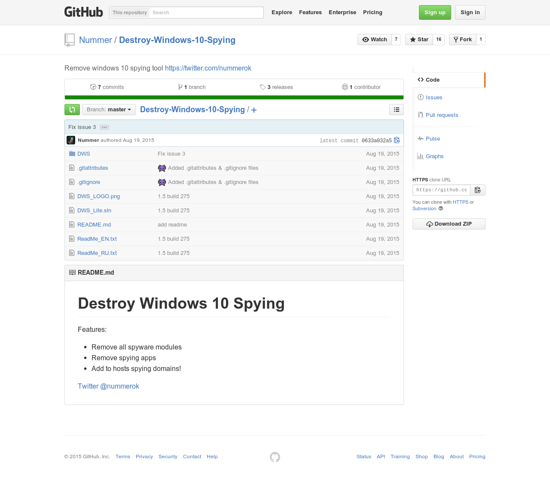Viewport: 550px width, 478px height.
Task: Open the Branch: master dropdown
Action: (x=109, y=110)
